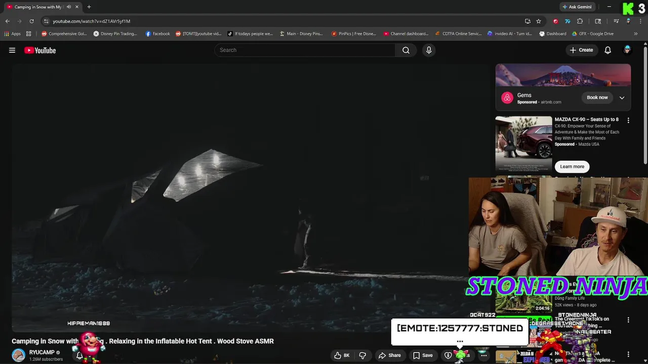Open the more actions ellipsis under video

click(484, 355)
